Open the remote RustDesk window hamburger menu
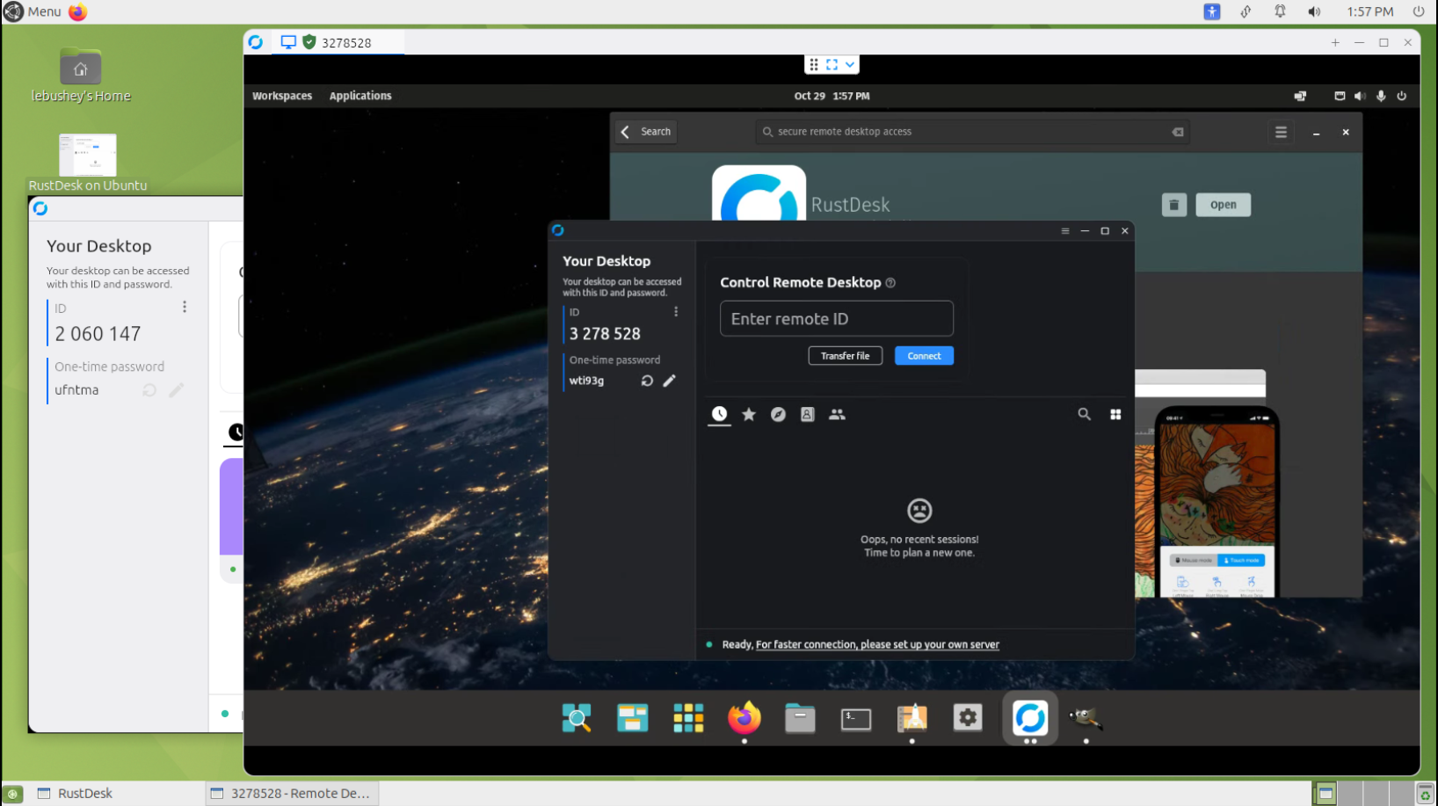Screen dimensions: 1438x806 pyautogui.click(x=1064, y=231)
